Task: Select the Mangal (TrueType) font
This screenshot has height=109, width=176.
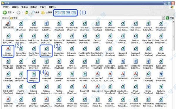Action: pos(8,77)
